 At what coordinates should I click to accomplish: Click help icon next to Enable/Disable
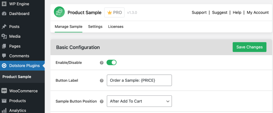tap(102, 63)
